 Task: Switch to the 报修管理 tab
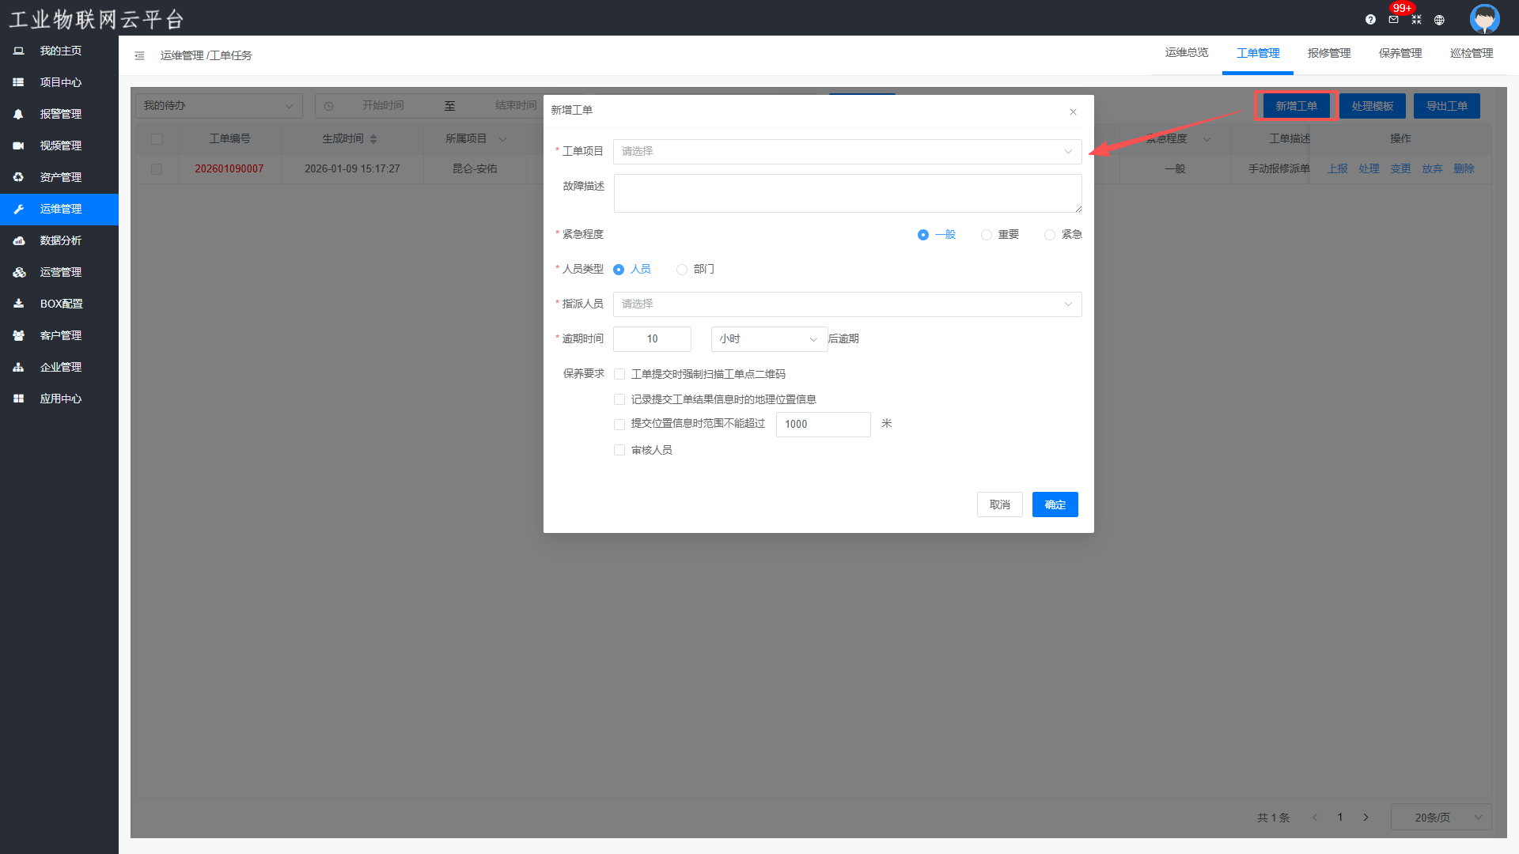[1328, 53]
